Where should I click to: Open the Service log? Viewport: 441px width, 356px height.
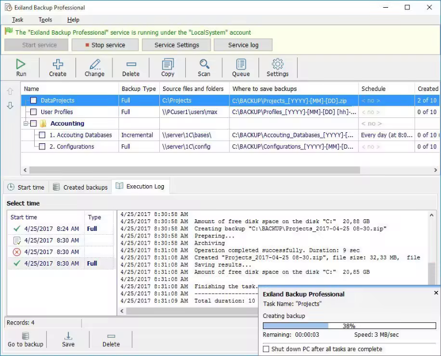click(x=243, y=45)
